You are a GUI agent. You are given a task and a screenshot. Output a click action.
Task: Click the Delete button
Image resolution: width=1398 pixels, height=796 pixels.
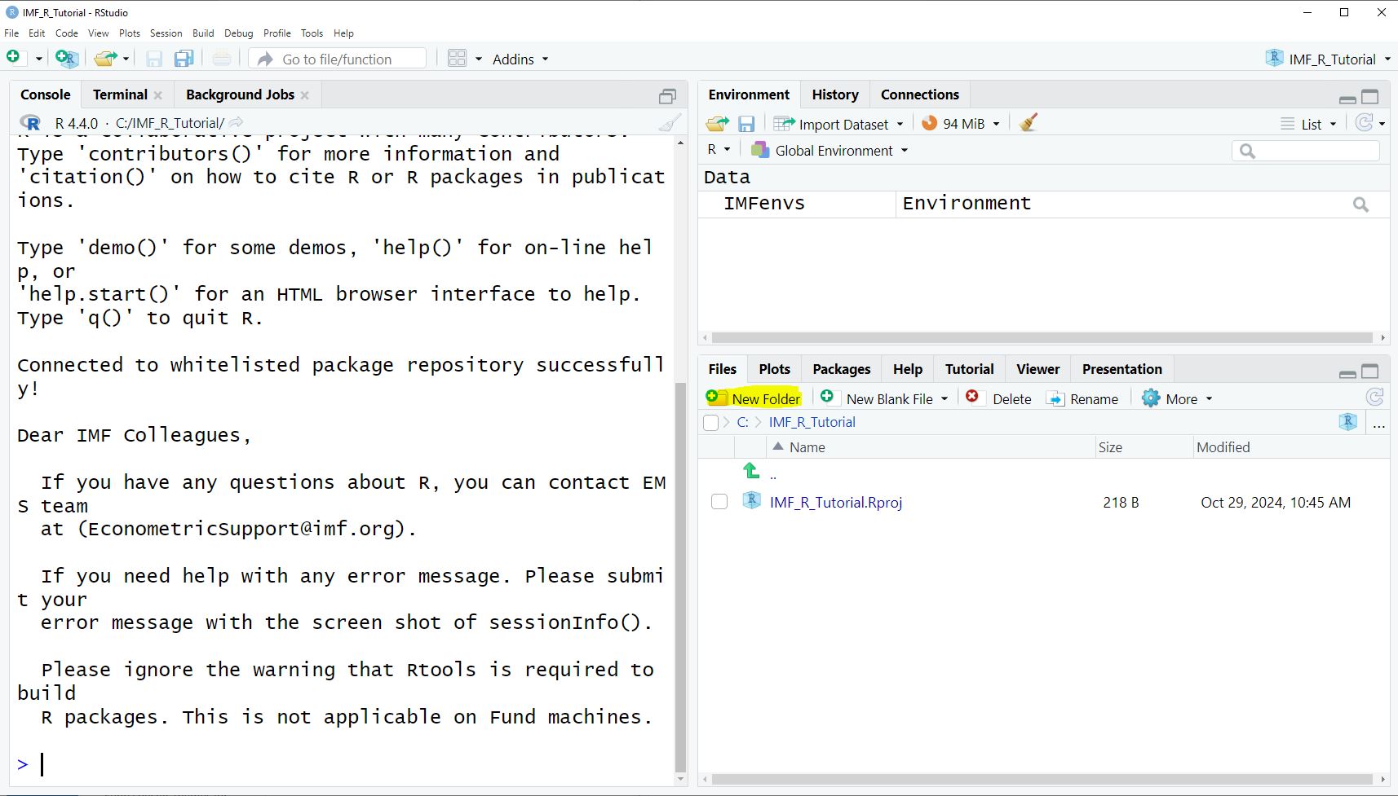[x=998, y=398]
